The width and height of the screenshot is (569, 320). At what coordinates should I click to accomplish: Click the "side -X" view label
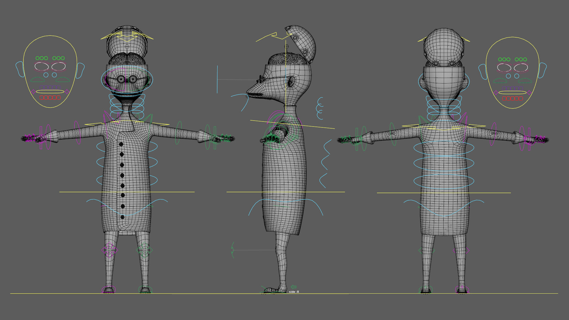[x=294, y=292]
